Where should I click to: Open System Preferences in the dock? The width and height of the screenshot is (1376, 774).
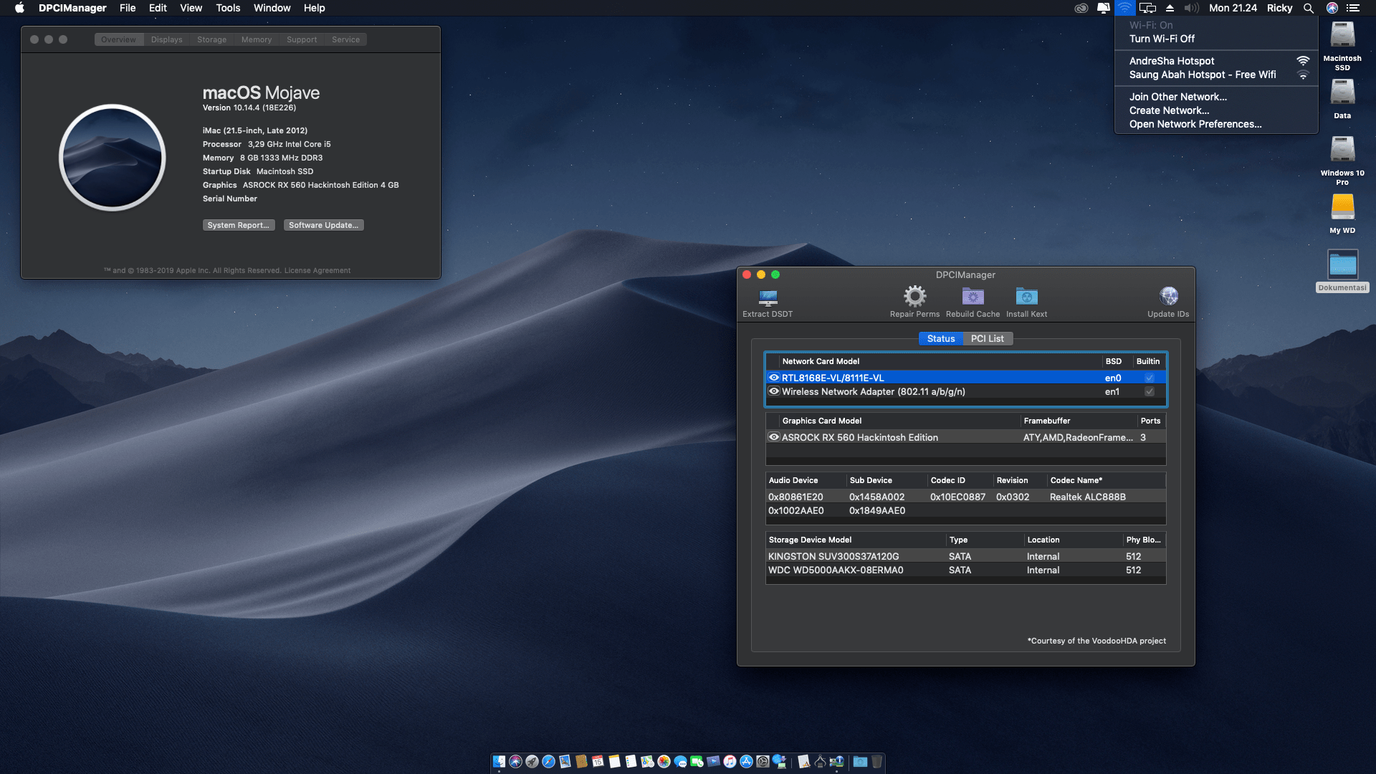click(763, 761)
